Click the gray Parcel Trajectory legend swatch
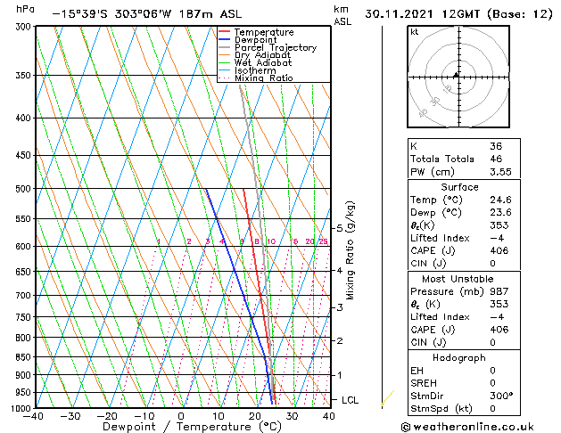Screen dimensions: 561x433 click(225, 47)
